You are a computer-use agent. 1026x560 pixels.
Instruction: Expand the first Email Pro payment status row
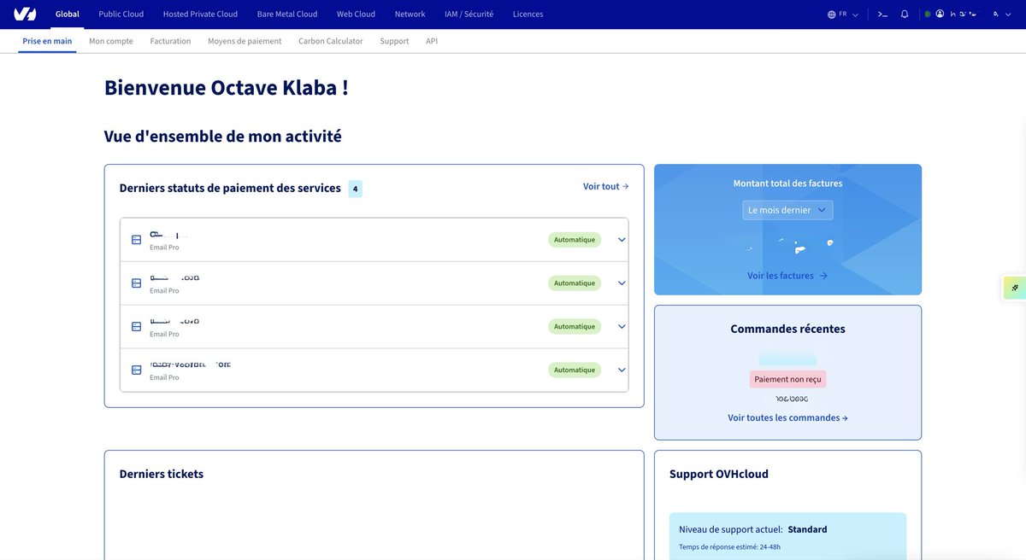point(622,239)
